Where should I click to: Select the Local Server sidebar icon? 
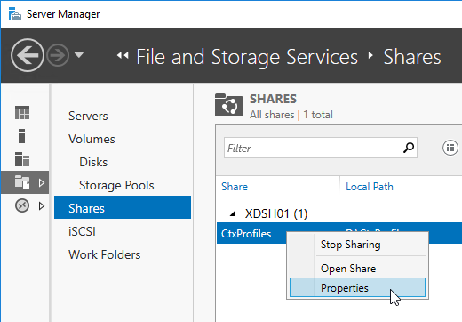(21, 136)
